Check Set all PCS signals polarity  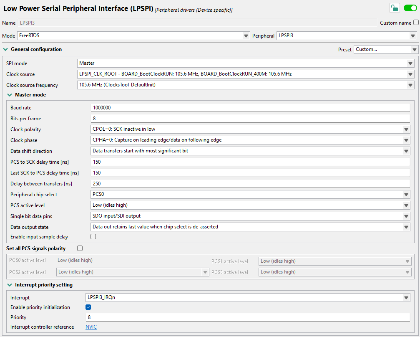tap(80, 248)
